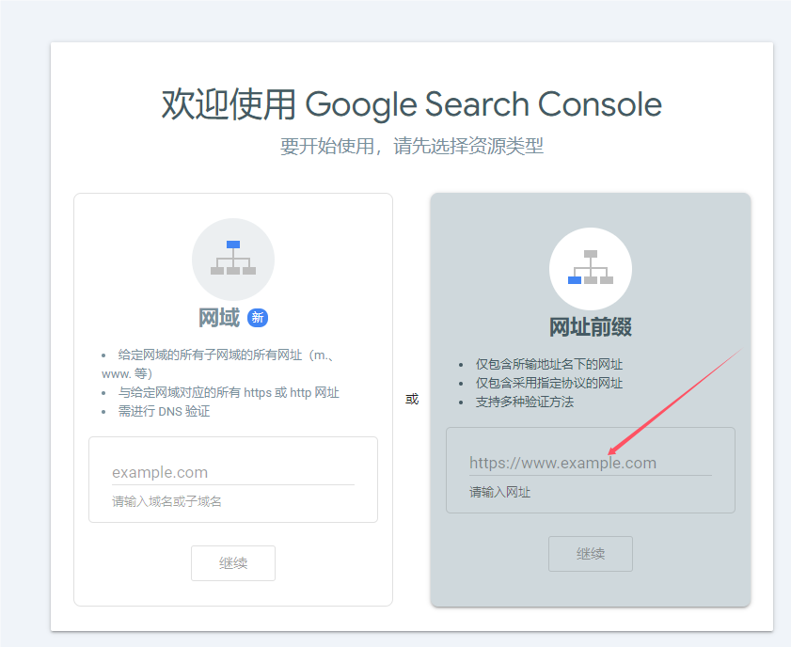791x647 pixels.
Task: Click the URL prefix (网址前缀) hierarchy icon
Action: point(591,268)
